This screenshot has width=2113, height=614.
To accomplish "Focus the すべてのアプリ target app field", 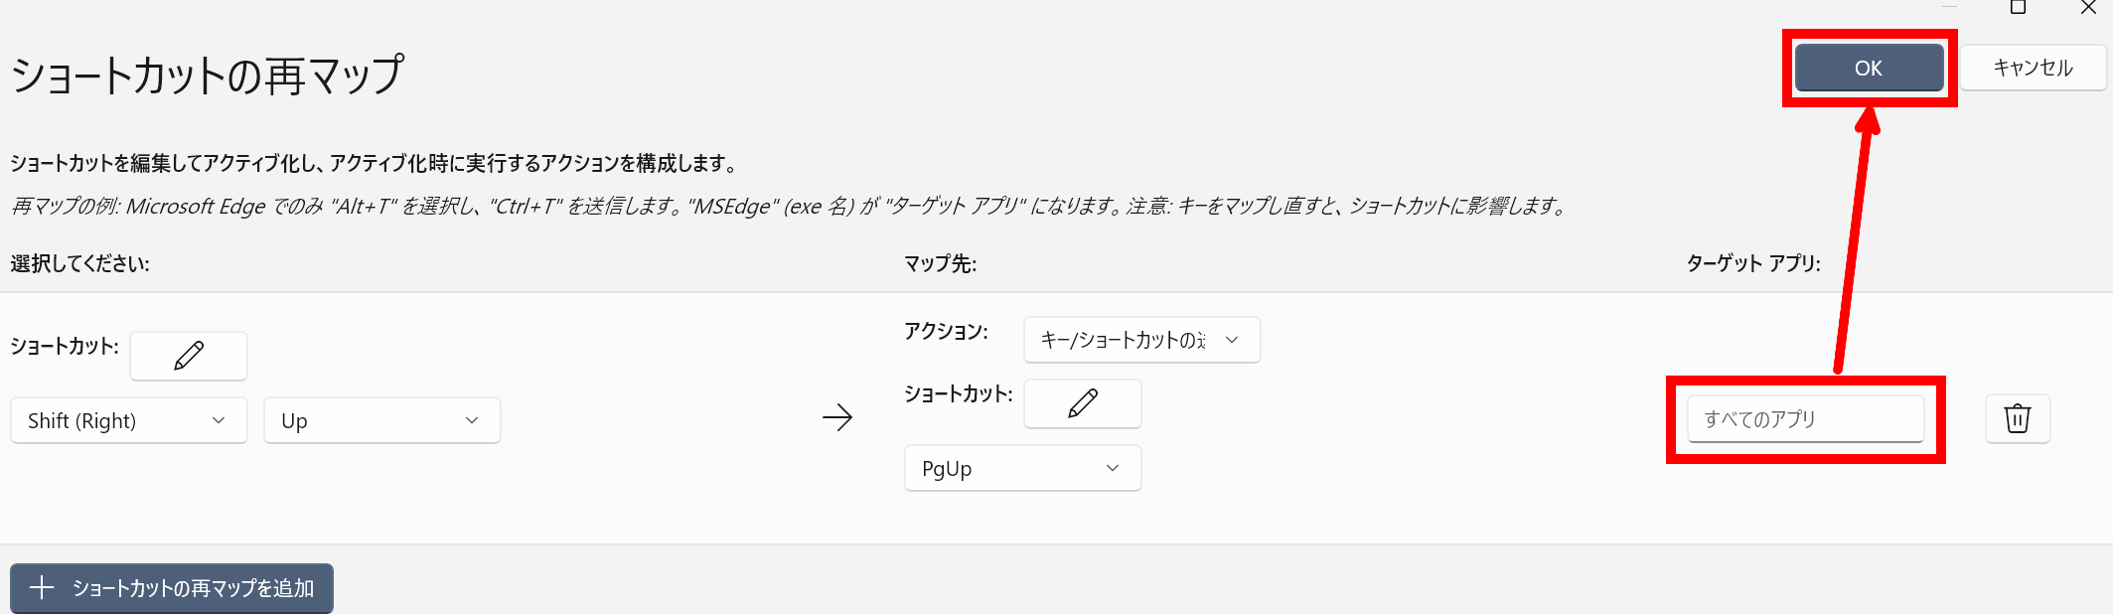I will point(1805,419).
